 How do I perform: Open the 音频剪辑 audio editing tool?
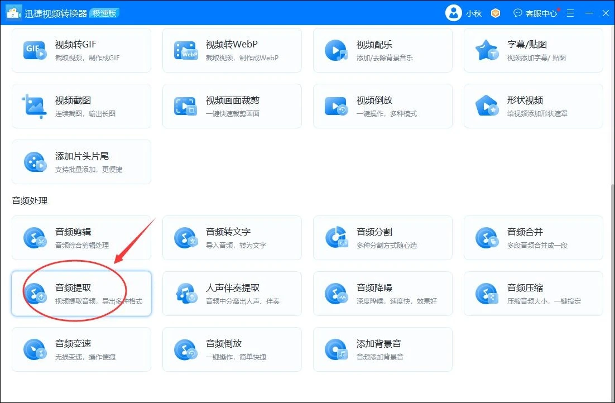pyautogui.click(x=81, y=237)
